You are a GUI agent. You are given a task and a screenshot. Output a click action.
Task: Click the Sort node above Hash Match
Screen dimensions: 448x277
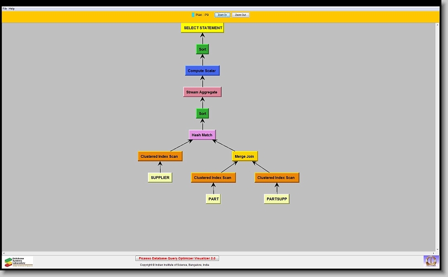[x=202, y=113]
